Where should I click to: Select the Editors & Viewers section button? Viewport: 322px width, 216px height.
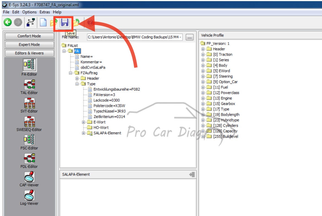(x=29, y=53)
